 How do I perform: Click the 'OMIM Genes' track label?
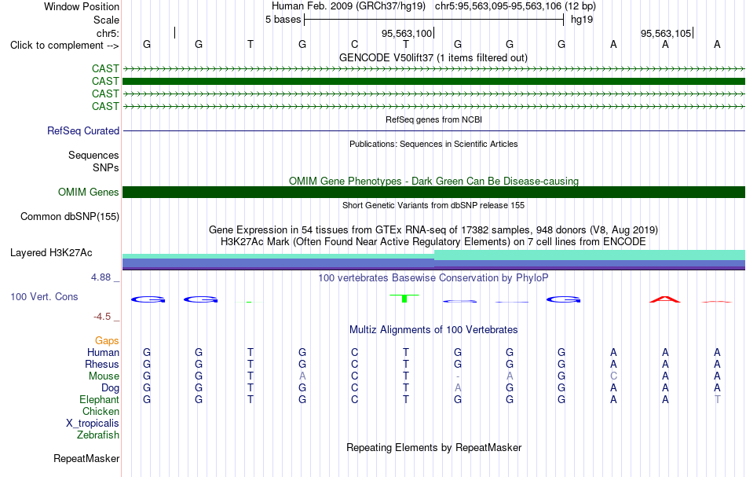[89, 193]
